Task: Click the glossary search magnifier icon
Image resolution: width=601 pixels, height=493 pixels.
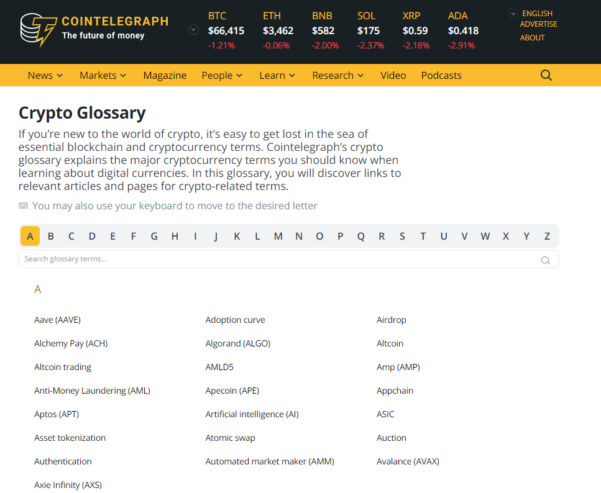Action: click(546, 261)
